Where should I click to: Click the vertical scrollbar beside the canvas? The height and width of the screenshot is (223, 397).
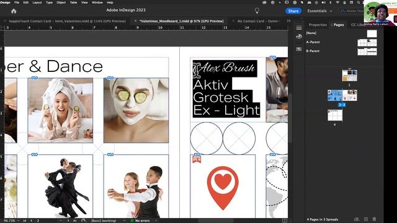point(290,119)
